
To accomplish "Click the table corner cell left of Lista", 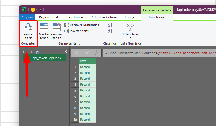I will pos(75,61).
